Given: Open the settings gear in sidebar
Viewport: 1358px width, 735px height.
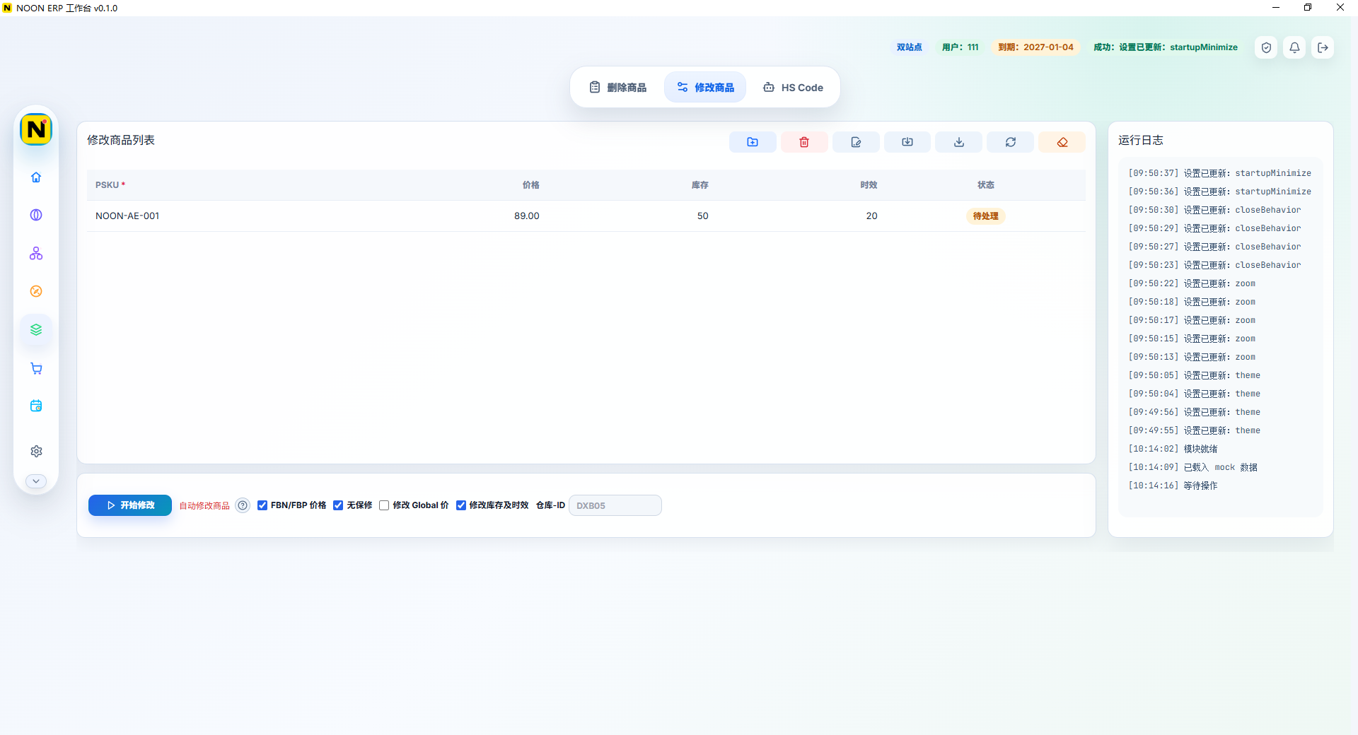Looking at the screenshot, I should [x=36, y=451].
